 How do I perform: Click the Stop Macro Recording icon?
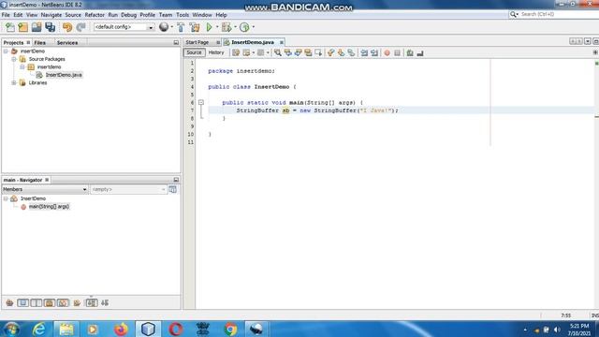(x=397, y=52)
